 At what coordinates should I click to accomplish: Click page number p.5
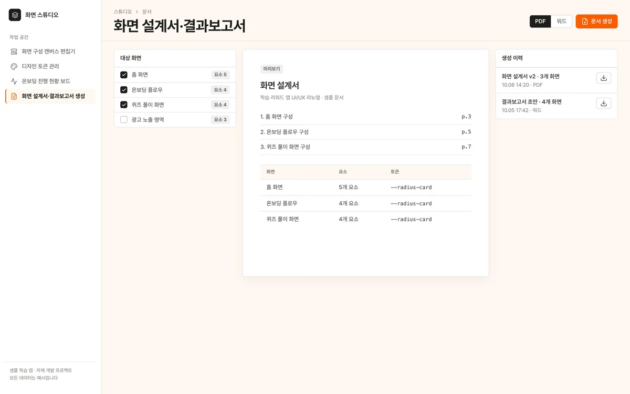coord(466,132)
